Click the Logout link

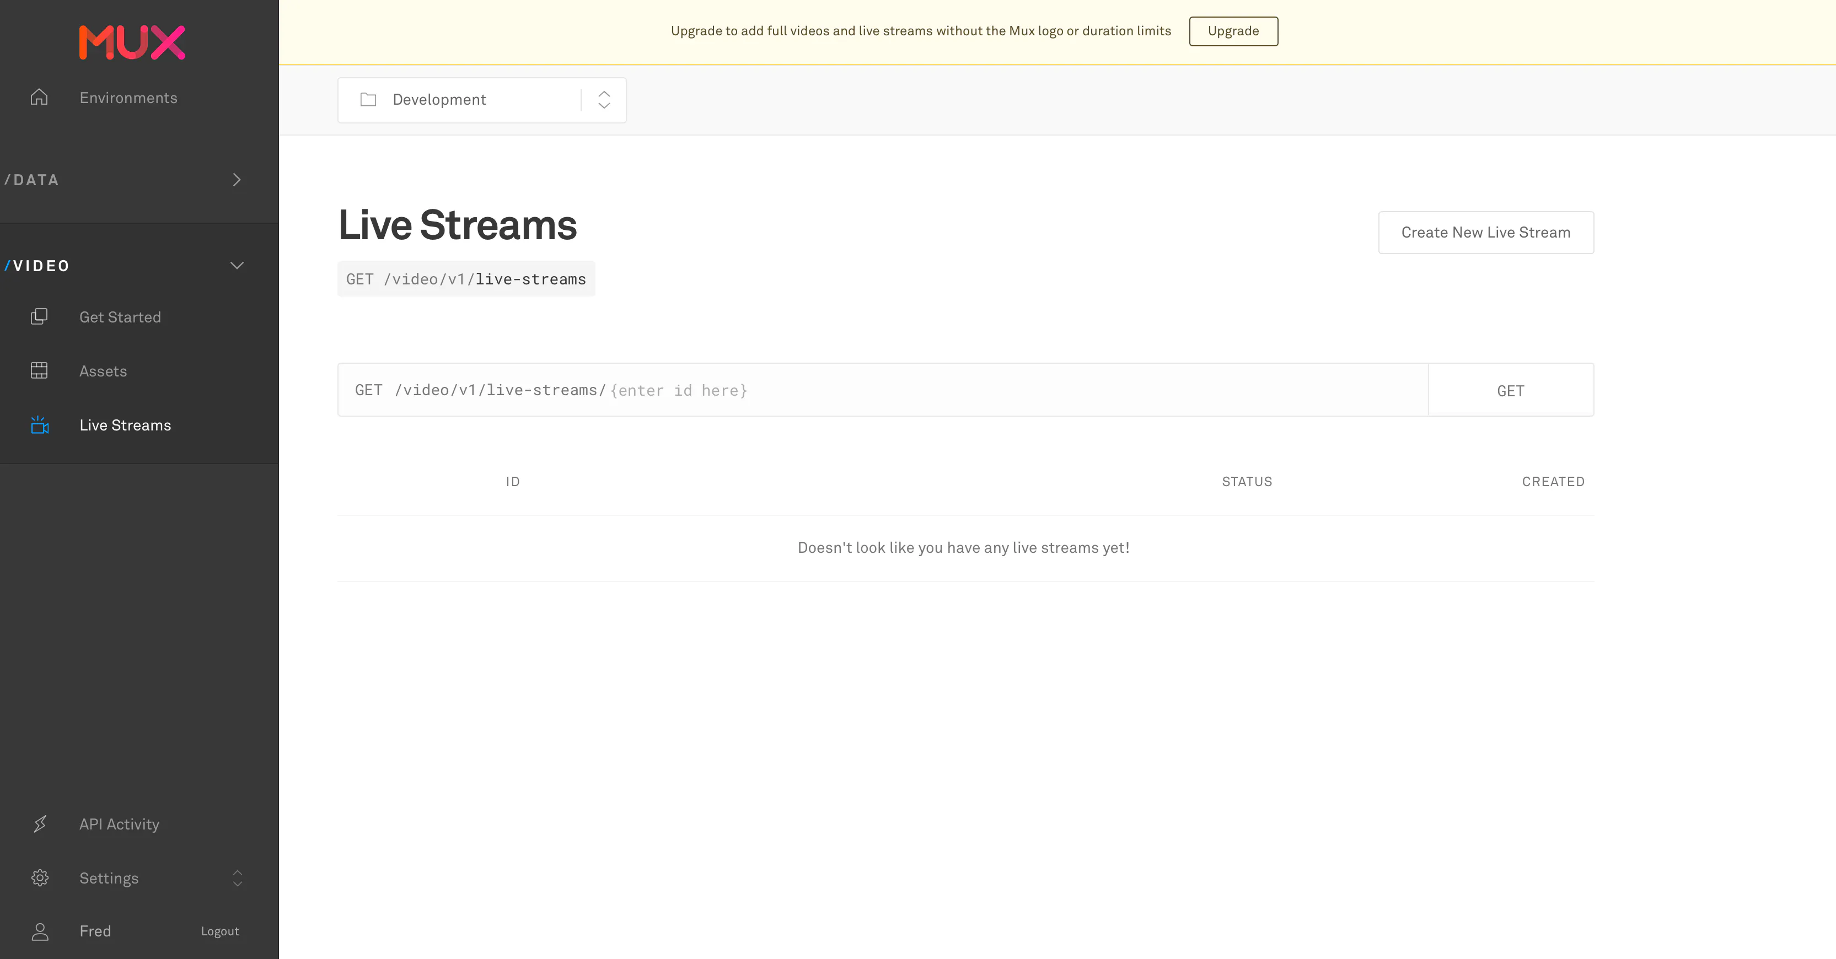coord(219,931)
